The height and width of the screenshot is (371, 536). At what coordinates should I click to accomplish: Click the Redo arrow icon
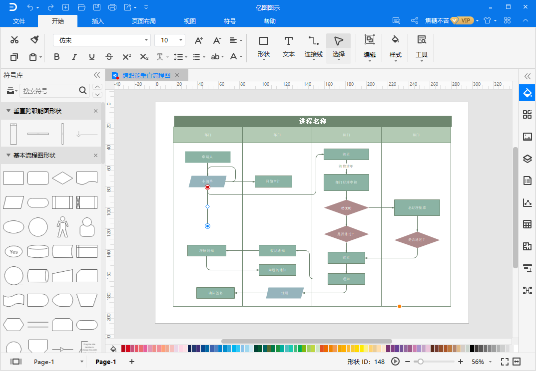pos(50,7)
